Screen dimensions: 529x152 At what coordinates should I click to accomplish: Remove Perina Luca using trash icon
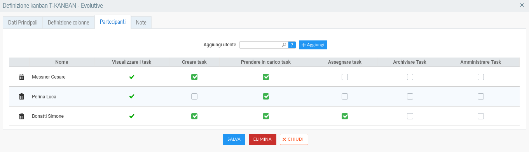pyautogui.click(x=22, y=96)
